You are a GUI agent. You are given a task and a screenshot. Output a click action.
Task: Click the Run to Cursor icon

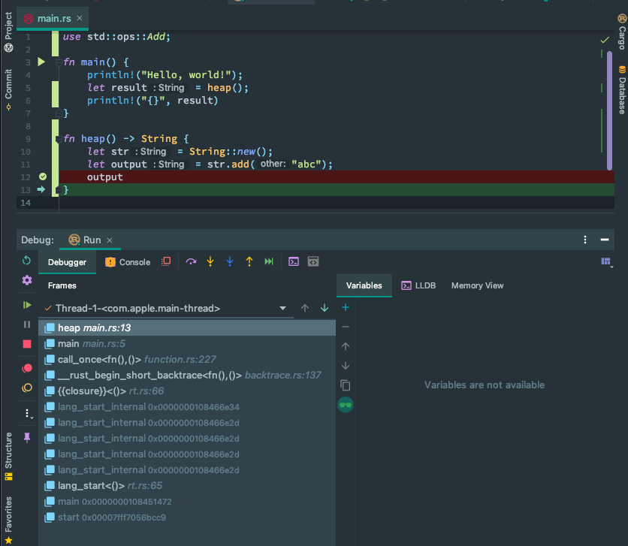click(x=269, y=261)
